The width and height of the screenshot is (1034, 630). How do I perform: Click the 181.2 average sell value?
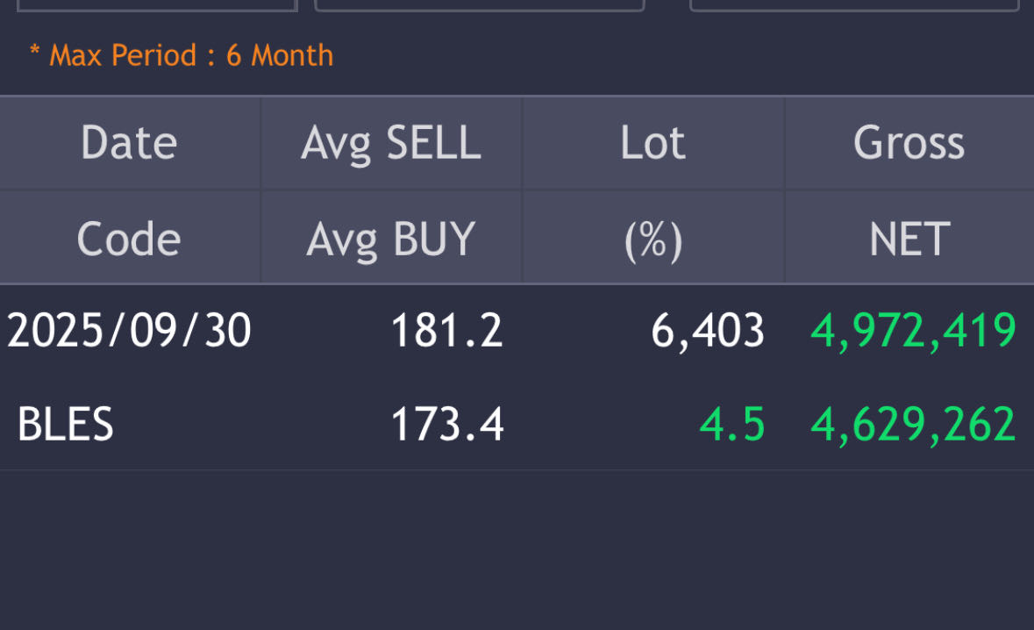click(x=446, y=331)
